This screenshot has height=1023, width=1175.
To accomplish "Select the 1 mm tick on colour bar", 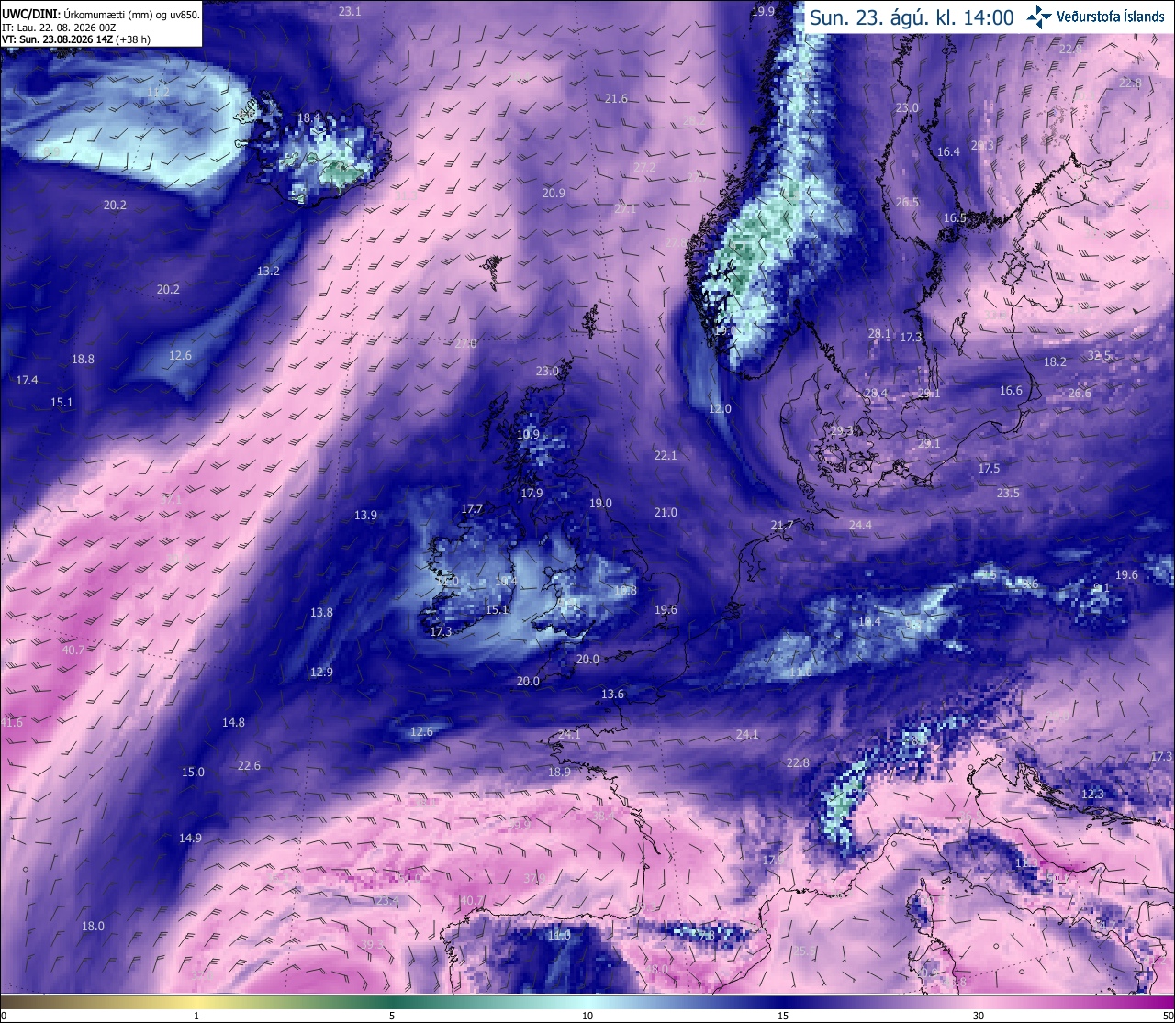I will point(196,1015).
